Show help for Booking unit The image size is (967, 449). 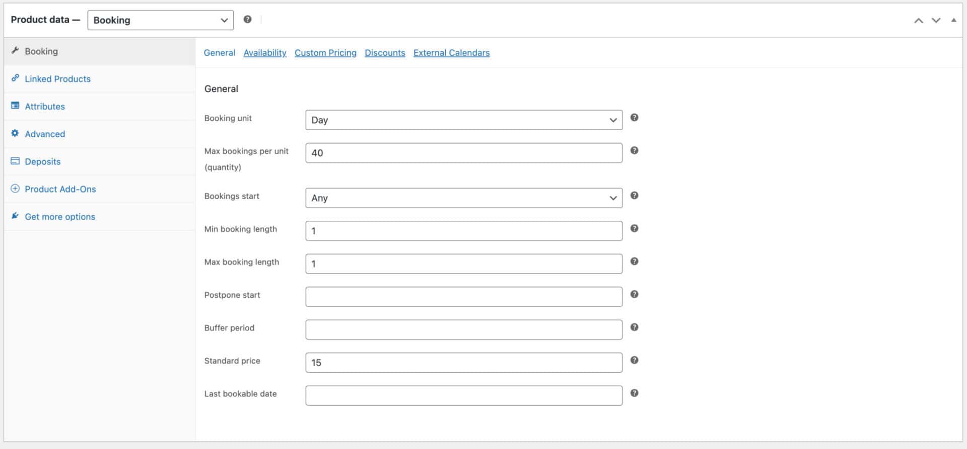click(635, 118)
